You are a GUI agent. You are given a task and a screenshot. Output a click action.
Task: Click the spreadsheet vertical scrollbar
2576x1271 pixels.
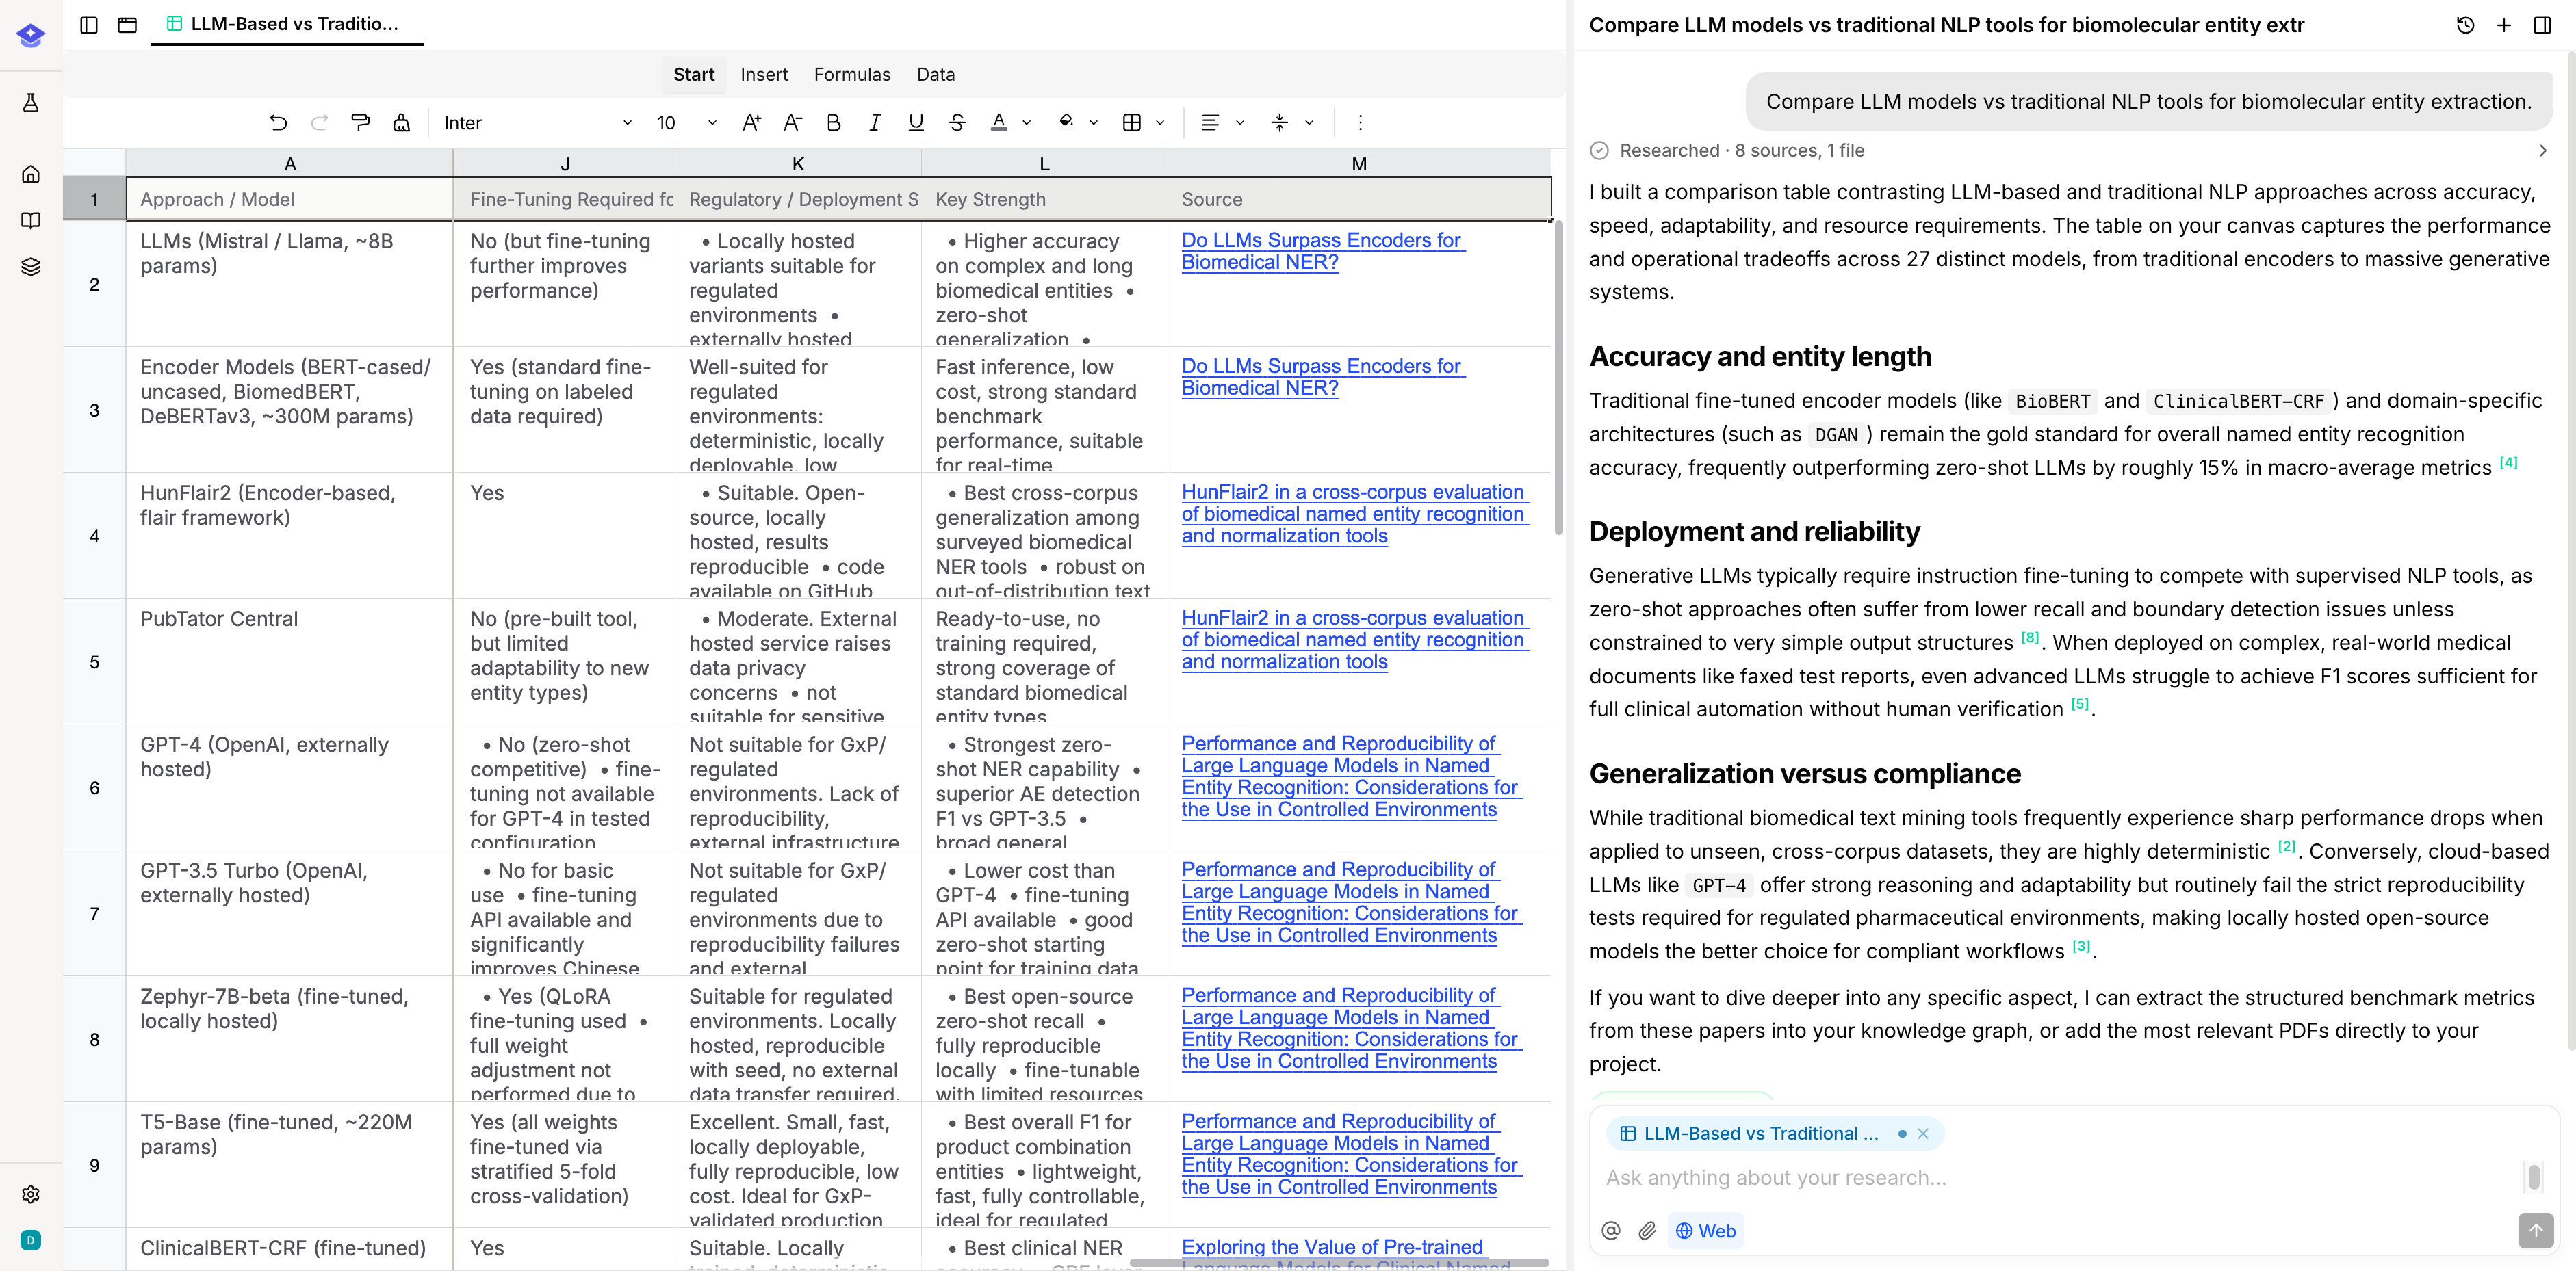coord(1558,379)
